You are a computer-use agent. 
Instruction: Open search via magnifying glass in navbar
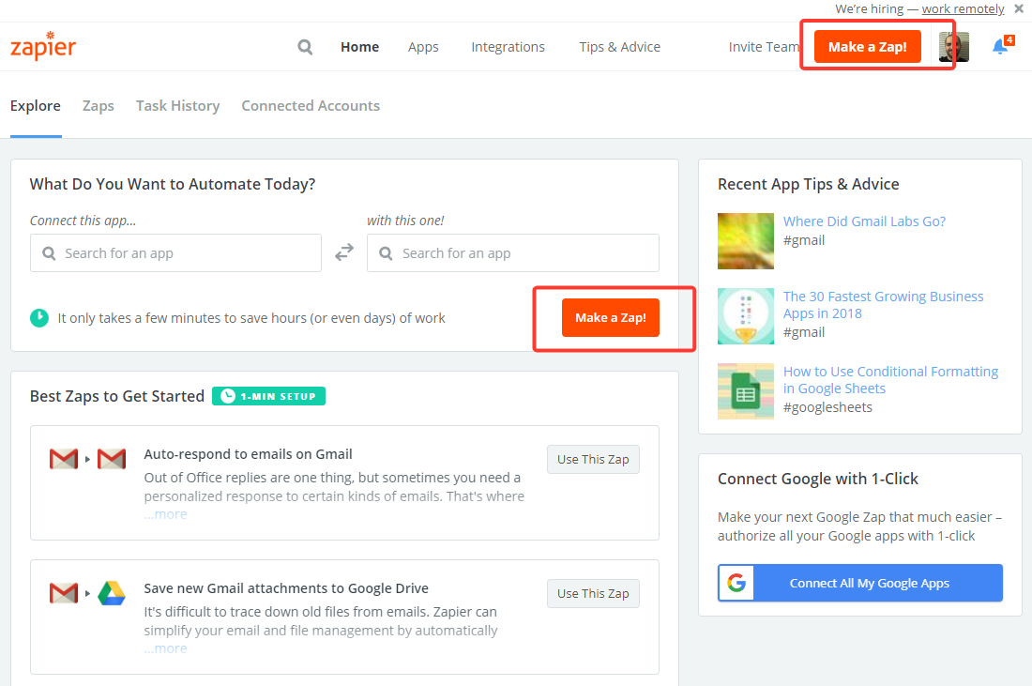click(x=305, y=47)
